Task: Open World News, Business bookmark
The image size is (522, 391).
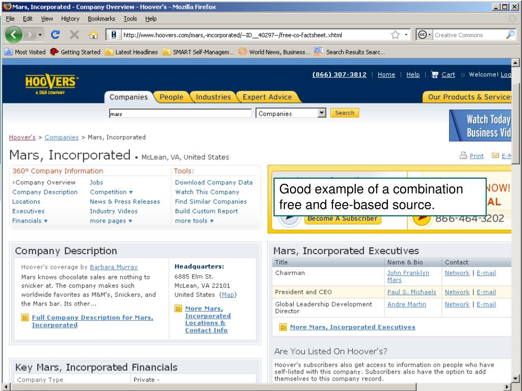Action: click(274, 52)
